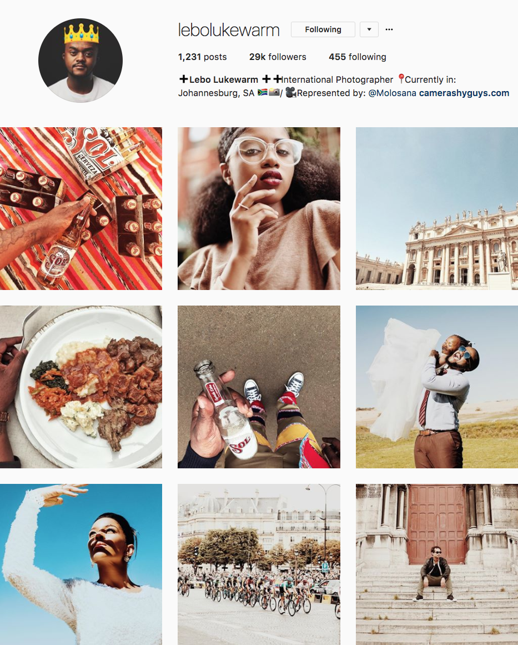Screen dimensions: 518x645
Task: Click the Lebo Lukewarm bio name
Action: pos(224,79)
